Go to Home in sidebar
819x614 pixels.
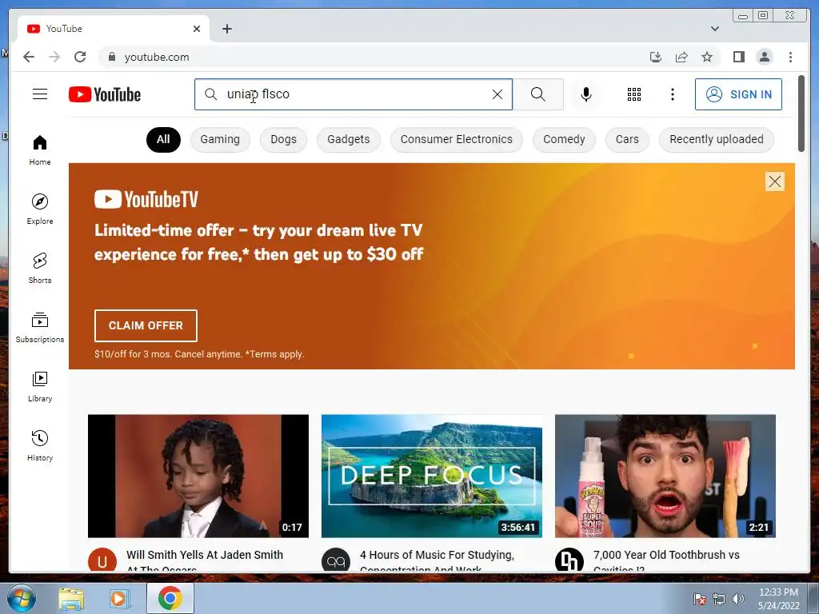[x=40, y=150]
